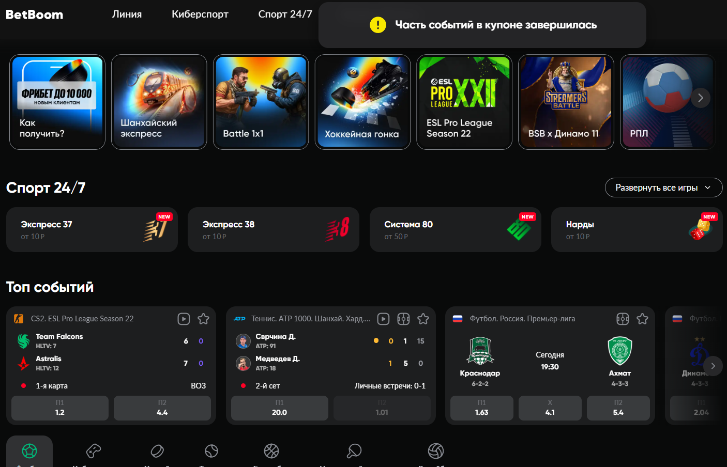Open the ESL Pro League Season 22 banner
Viewport: 727px width, 467px height.
click(464, 102)
